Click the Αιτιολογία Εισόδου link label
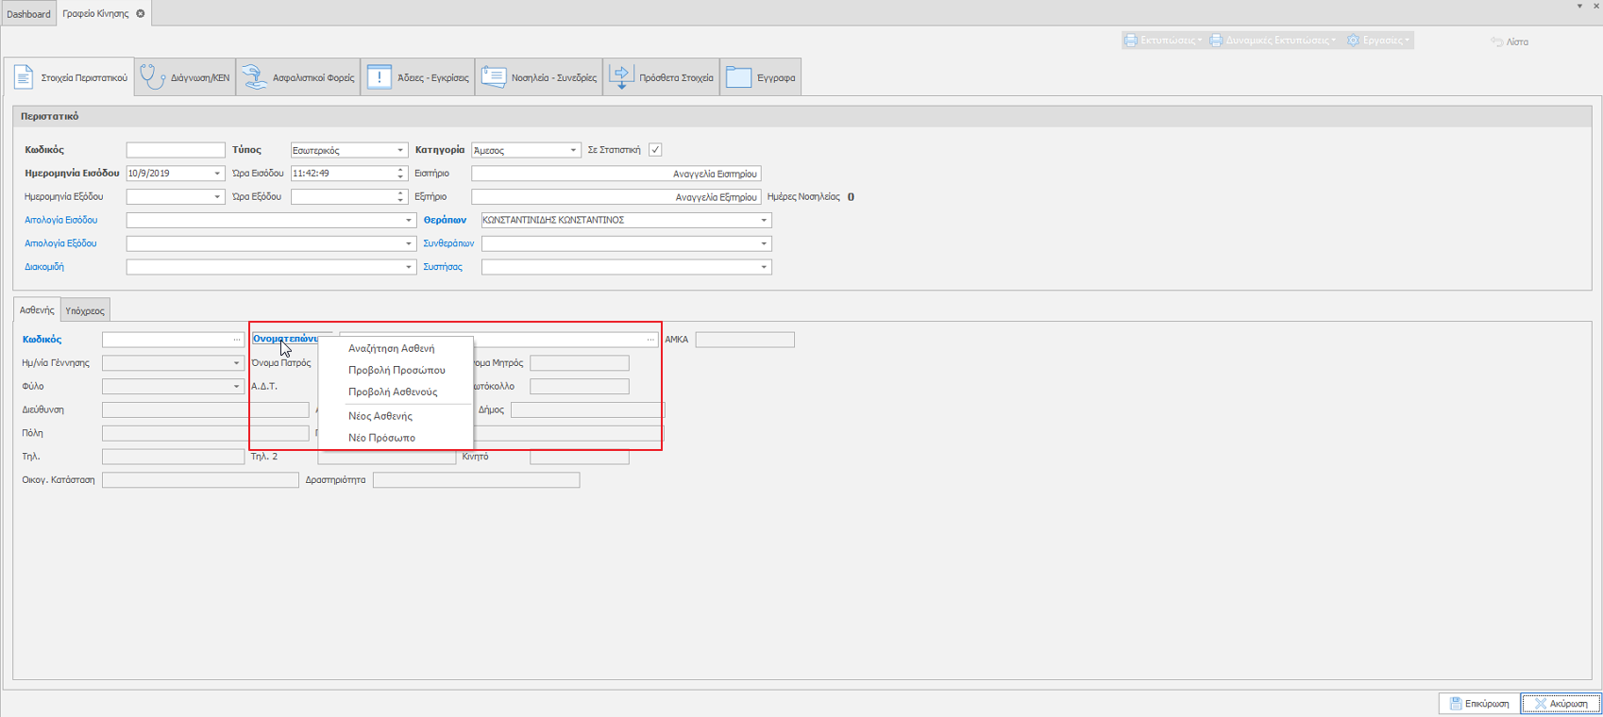The width and height of the screenshot is (1603, 717). coord(60,220)
